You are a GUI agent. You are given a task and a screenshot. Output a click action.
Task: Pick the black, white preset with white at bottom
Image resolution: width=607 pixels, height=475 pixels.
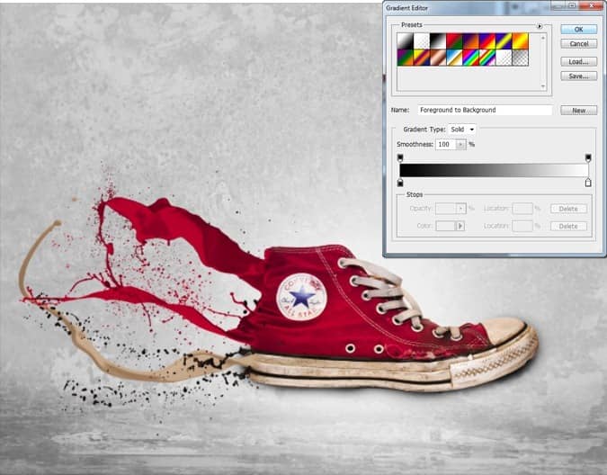click(438, 41)
